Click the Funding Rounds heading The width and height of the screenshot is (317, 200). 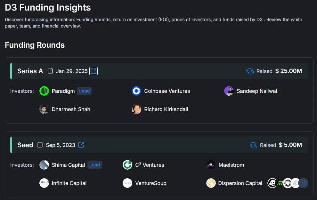click(35, 45)
